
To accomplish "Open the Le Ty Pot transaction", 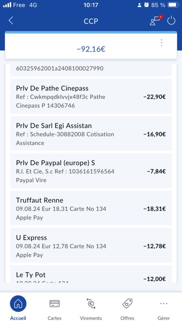I will pyautogui.click(x=91, y=274).
